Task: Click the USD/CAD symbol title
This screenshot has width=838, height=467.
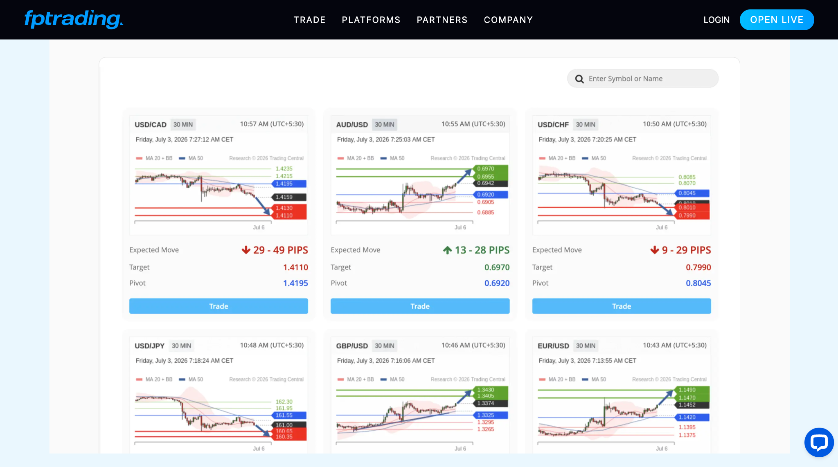Action: 151,124
